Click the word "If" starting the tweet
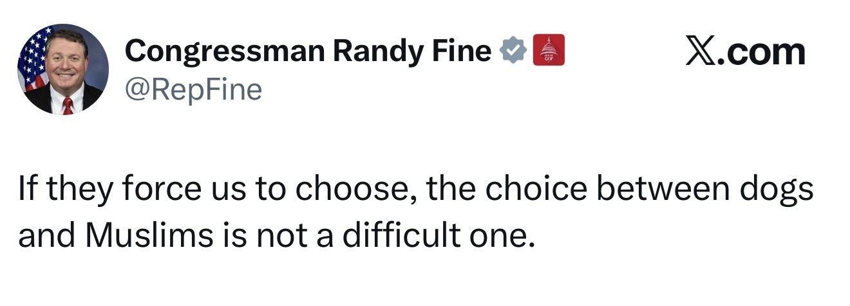 tap(25, 192)
